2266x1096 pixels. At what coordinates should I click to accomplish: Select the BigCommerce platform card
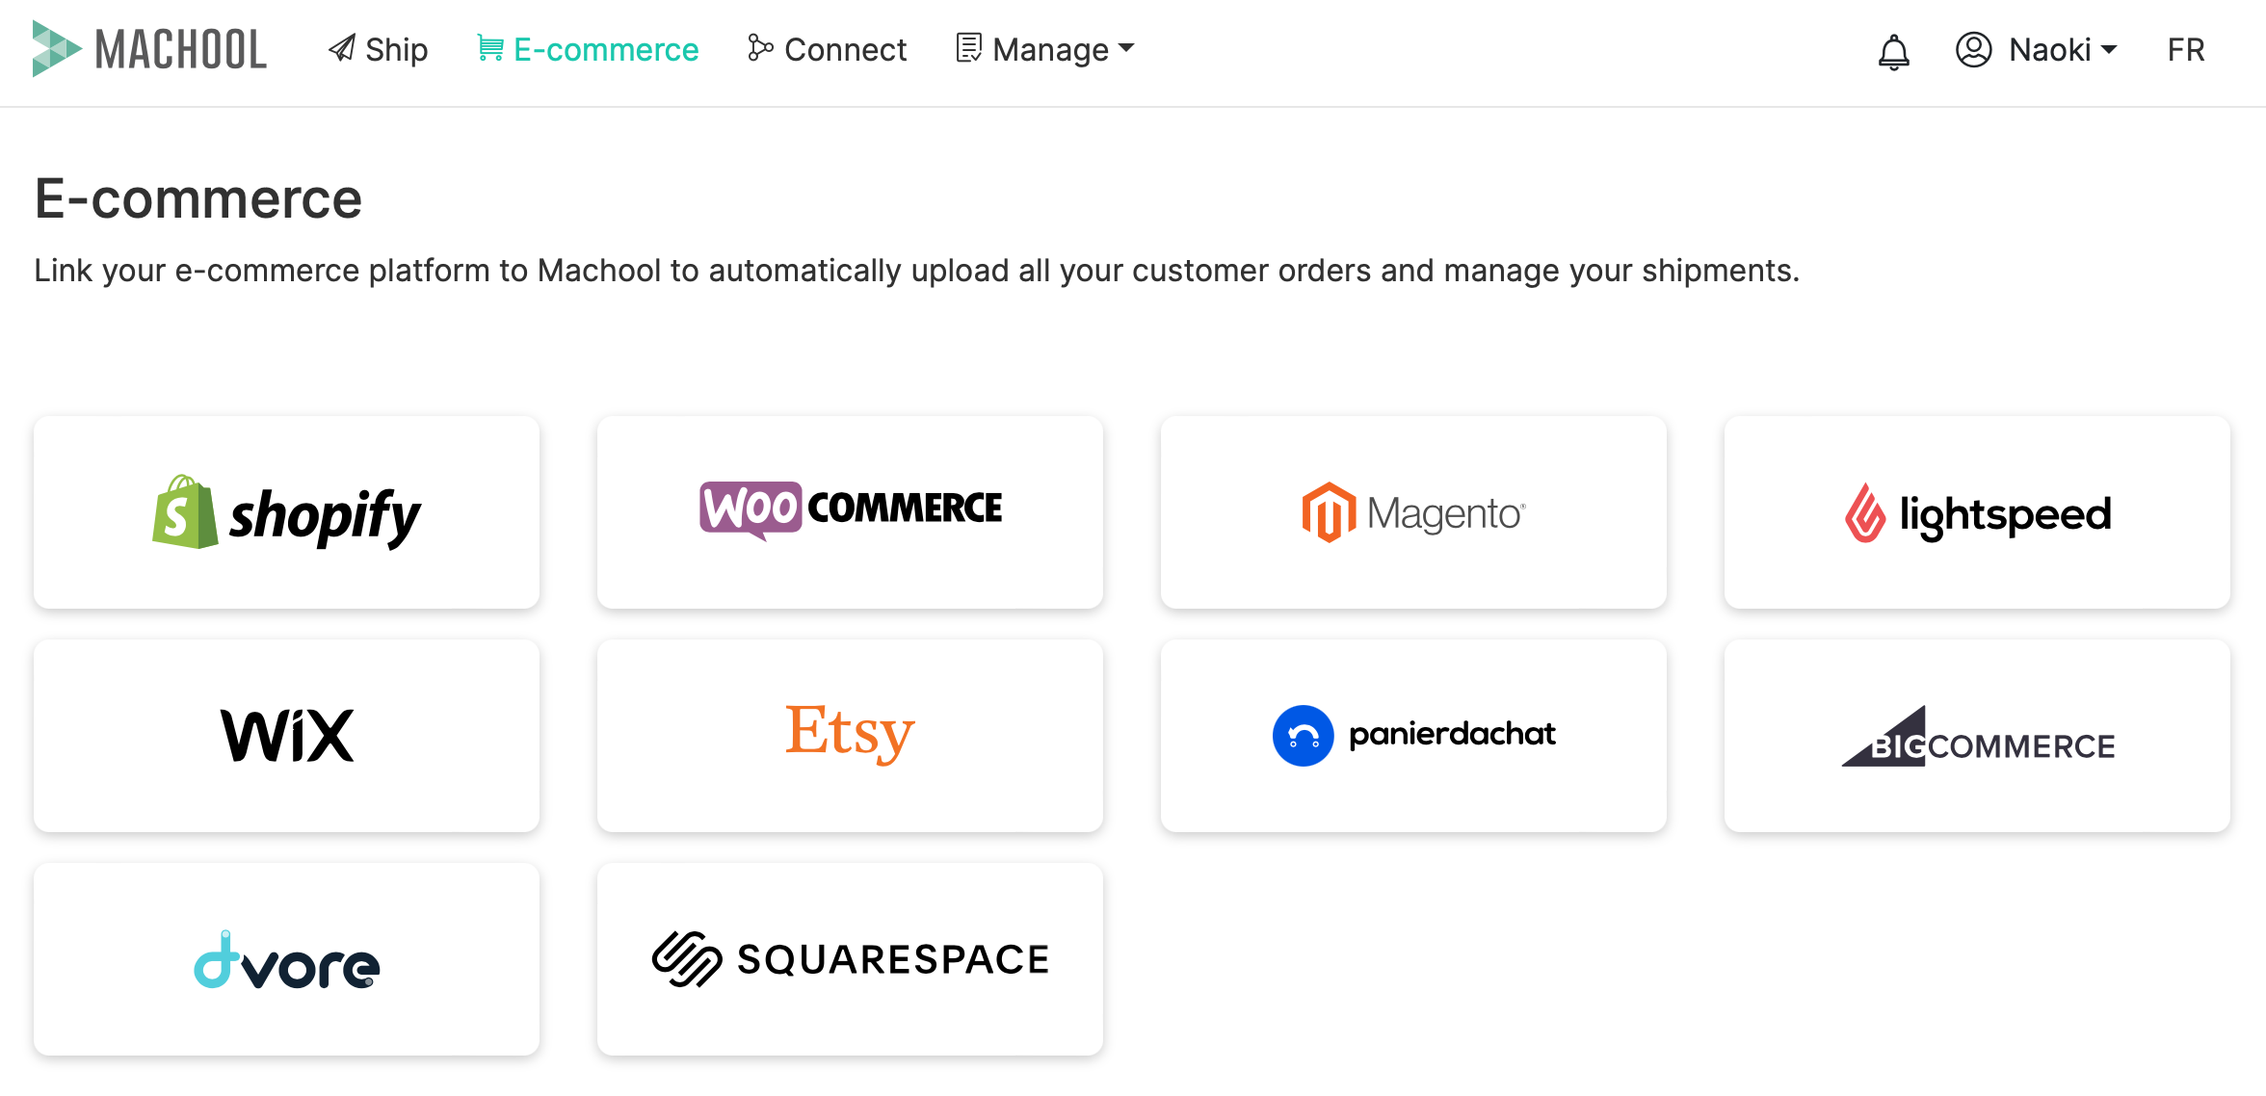1977,736
